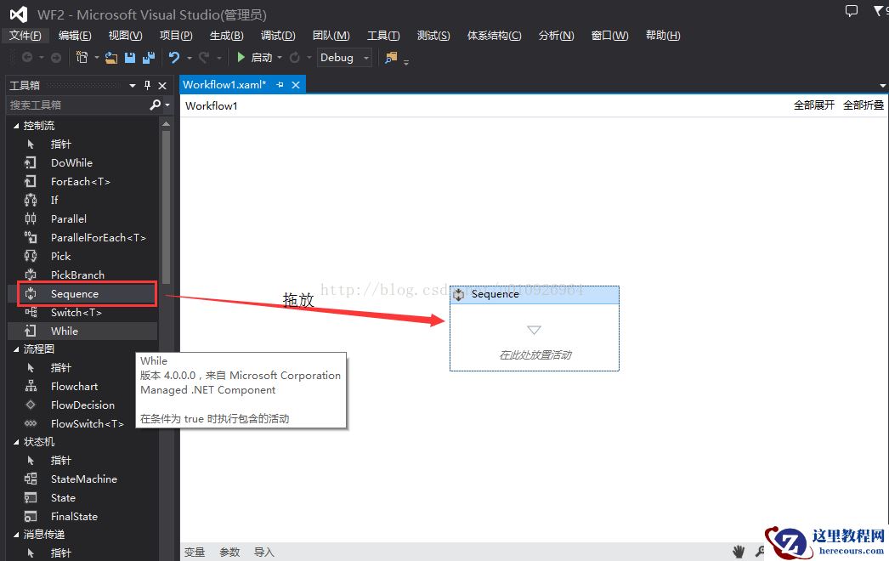Collapse the 状态机 toolbox group
The height and width of the screenshot is (561, 889).
point(15,442)
